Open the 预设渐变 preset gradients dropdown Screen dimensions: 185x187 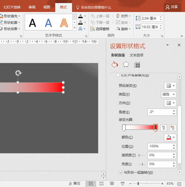(x=170, y=86)
